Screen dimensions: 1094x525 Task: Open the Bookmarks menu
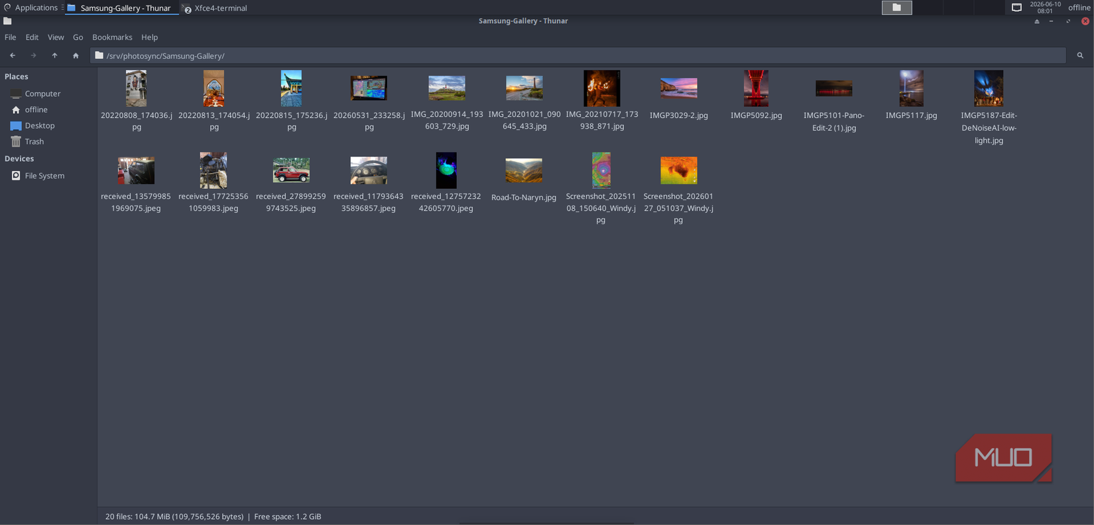coord(112,37)
